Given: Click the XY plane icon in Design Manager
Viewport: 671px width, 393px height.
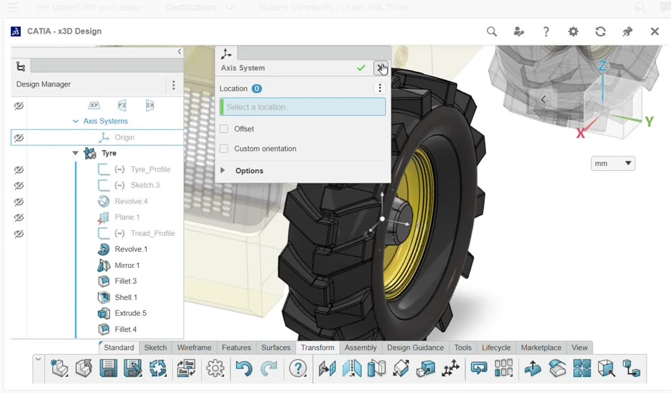Looking at the screenshot, I should pyautogui.click(x=94, y=105).
